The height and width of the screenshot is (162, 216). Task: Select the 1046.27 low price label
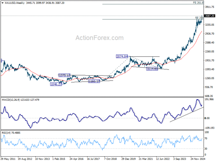pos(56,84)
